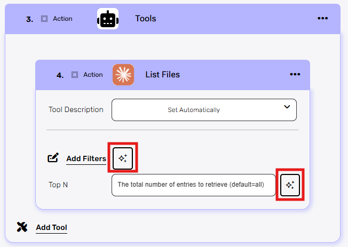Toggle the square checkbox on step 4
This screenshot has width=348, height=247.
(75, 75)
